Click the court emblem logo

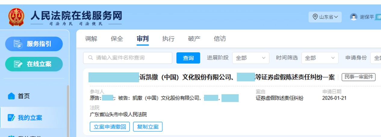16,17
